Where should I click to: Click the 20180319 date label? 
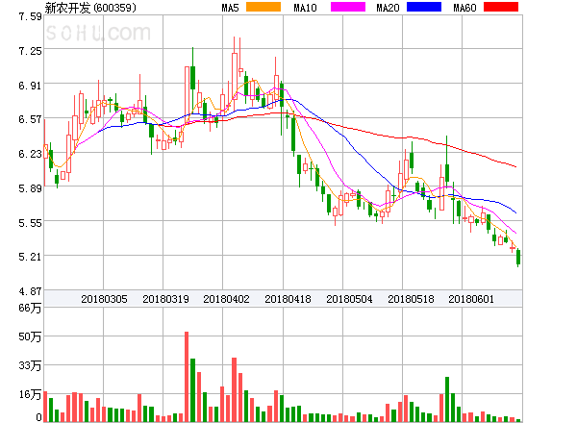tap(165, 299)
